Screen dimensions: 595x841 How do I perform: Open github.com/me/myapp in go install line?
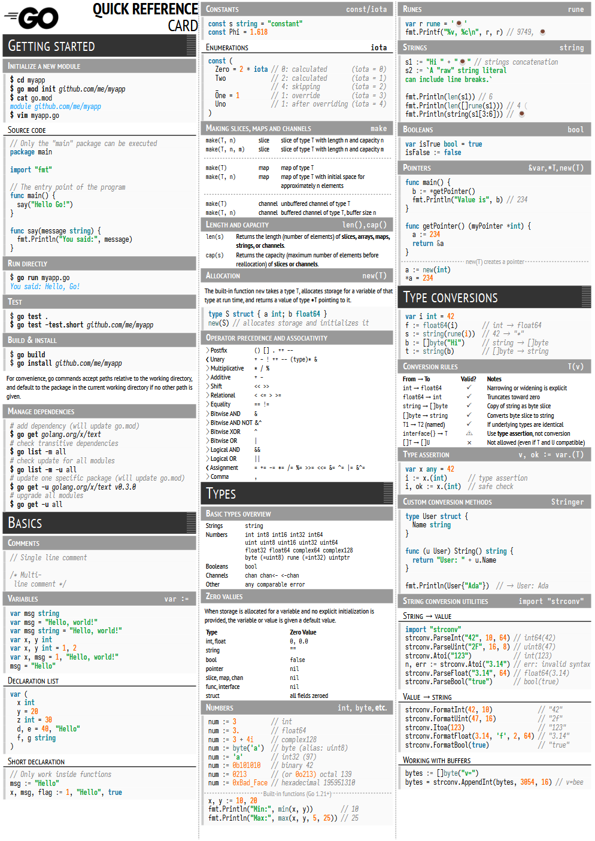tap(89, 363)
